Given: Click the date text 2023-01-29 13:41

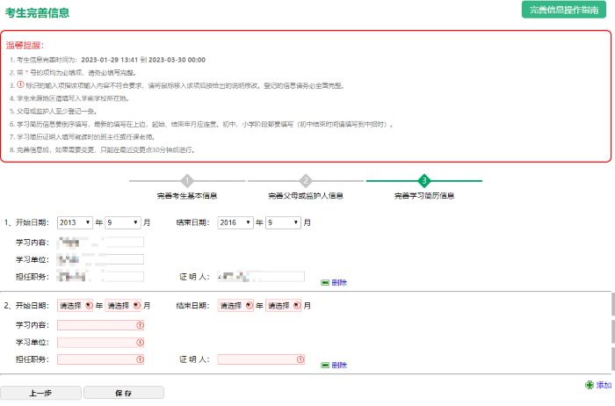Looking at the screenshot, I should [x=110, y=60].
